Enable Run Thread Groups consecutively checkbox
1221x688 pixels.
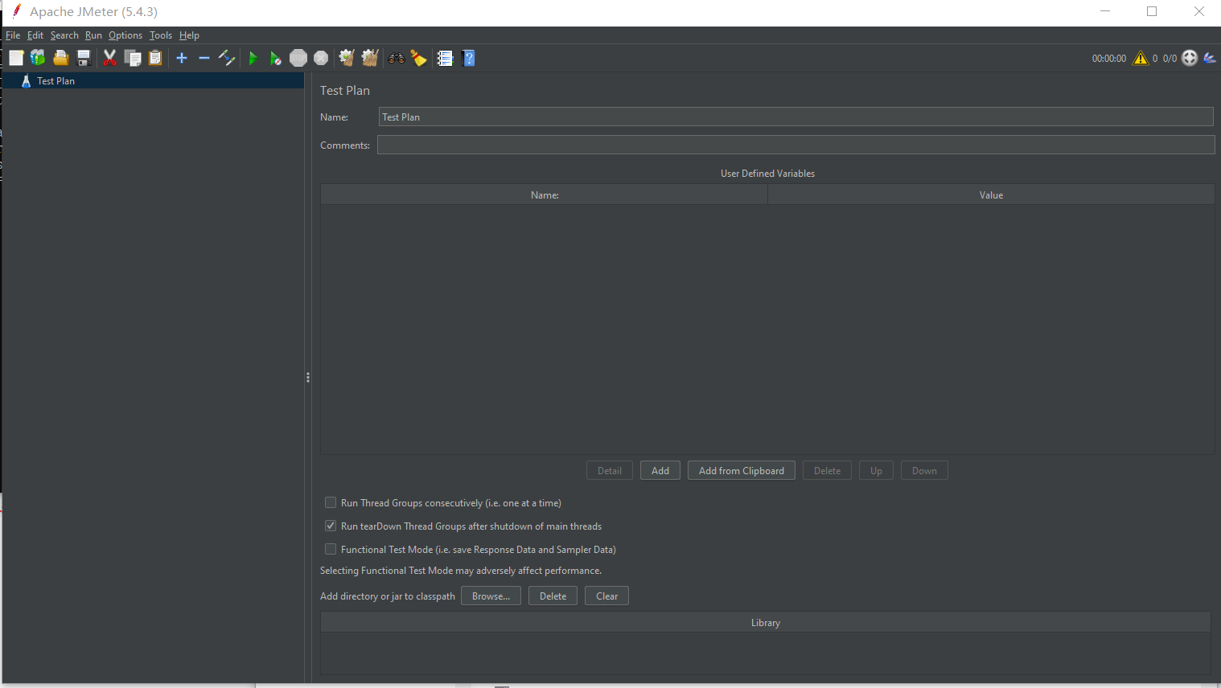click(331, 502)
